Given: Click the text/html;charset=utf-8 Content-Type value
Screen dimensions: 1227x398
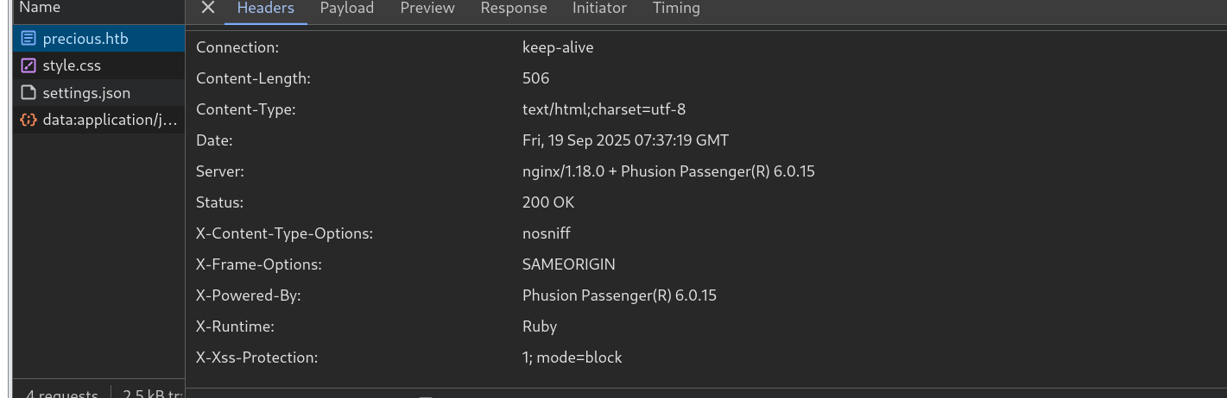Looking at the screenshot, I should [604, 109].
